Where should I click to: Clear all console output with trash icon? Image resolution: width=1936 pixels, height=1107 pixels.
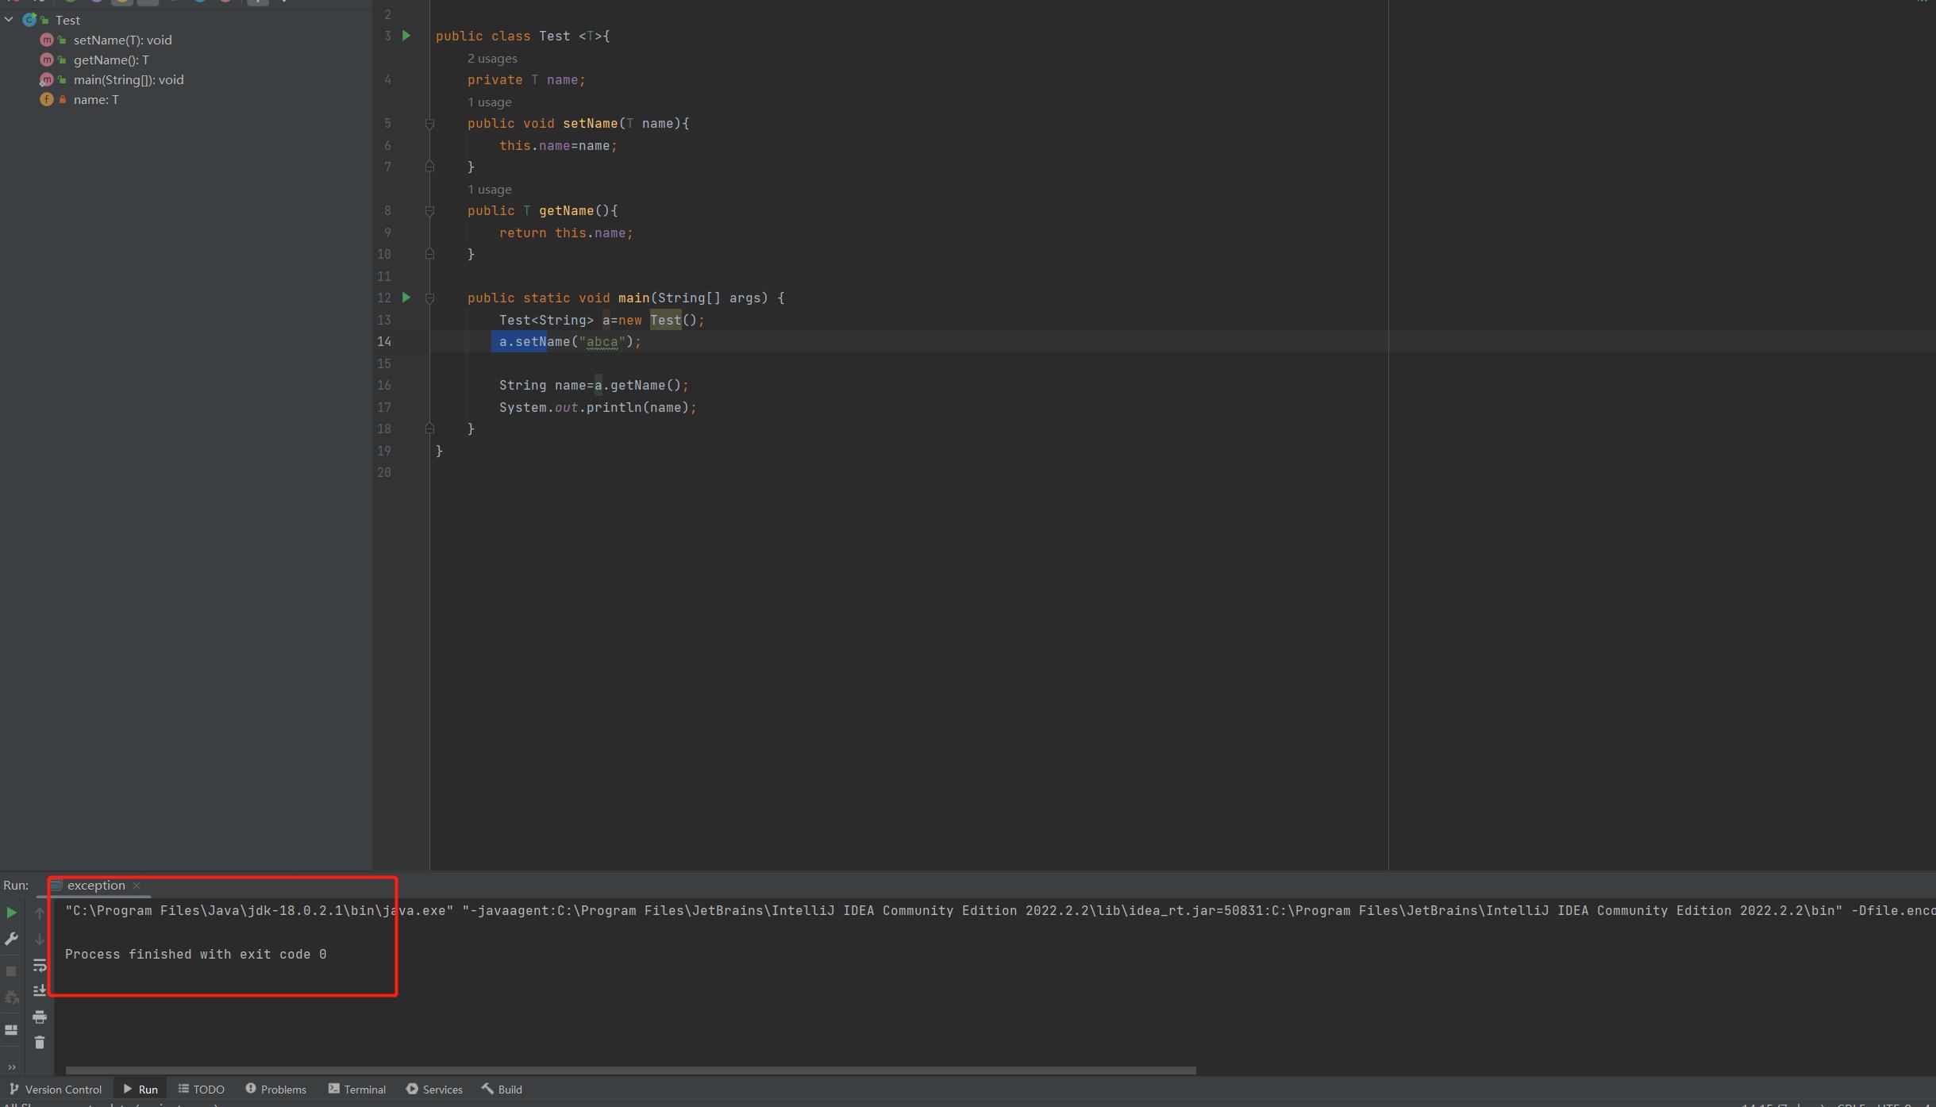[40, 1043]
